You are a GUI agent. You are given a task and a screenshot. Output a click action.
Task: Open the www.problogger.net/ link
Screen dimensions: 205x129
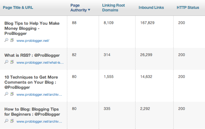[x=33, y=41]
